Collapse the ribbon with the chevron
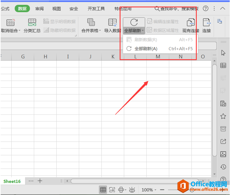230x195 pixels. tap(223, 8)
